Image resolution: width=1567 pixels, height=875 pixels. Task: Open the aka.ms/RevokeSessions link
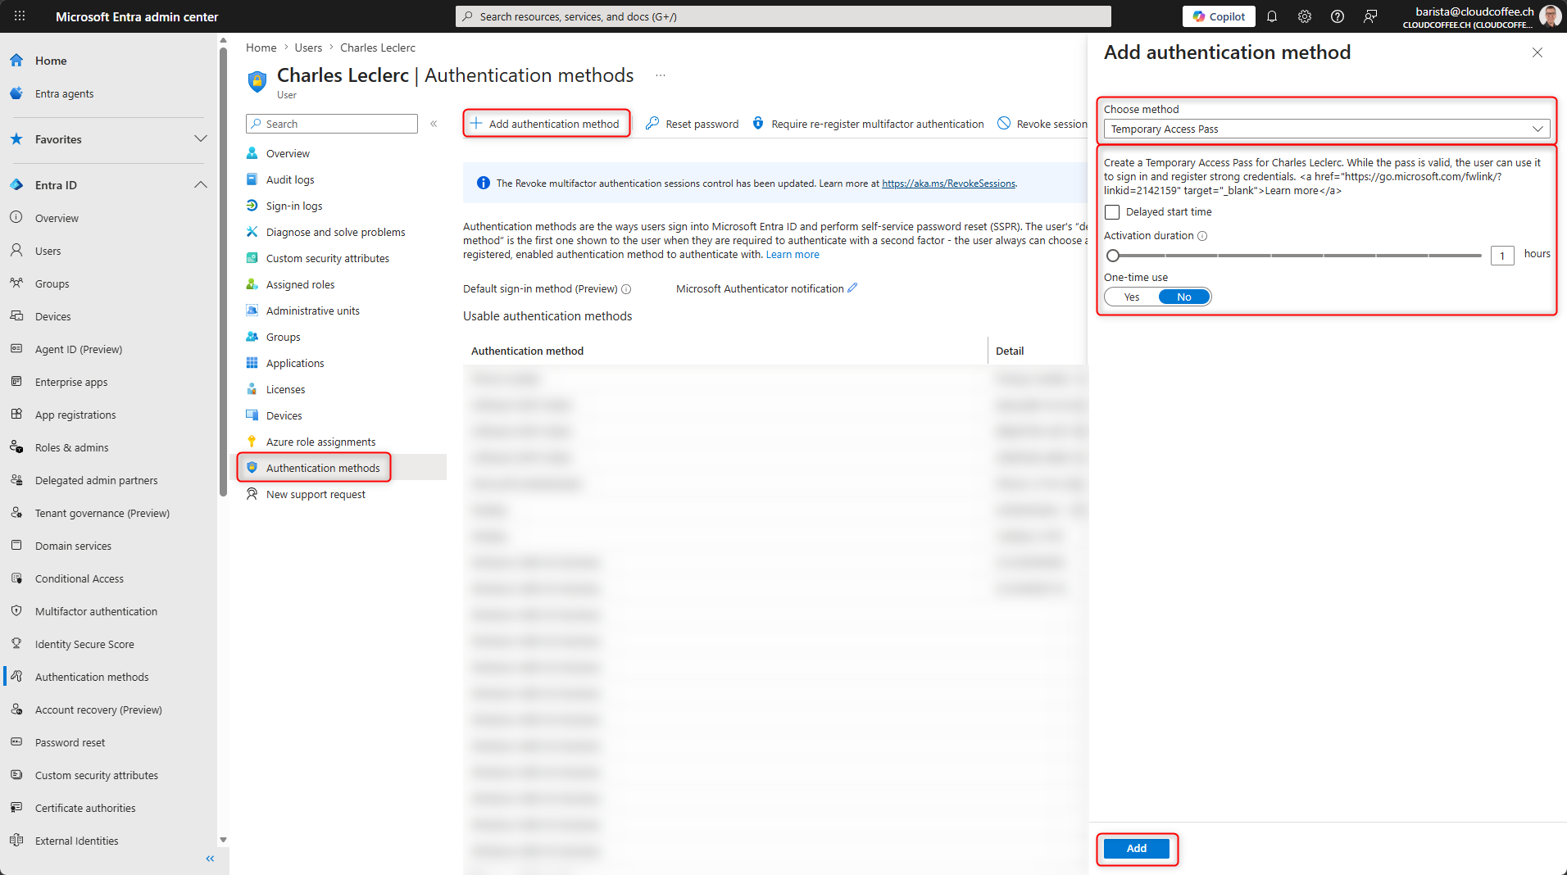tap(948, 184)
